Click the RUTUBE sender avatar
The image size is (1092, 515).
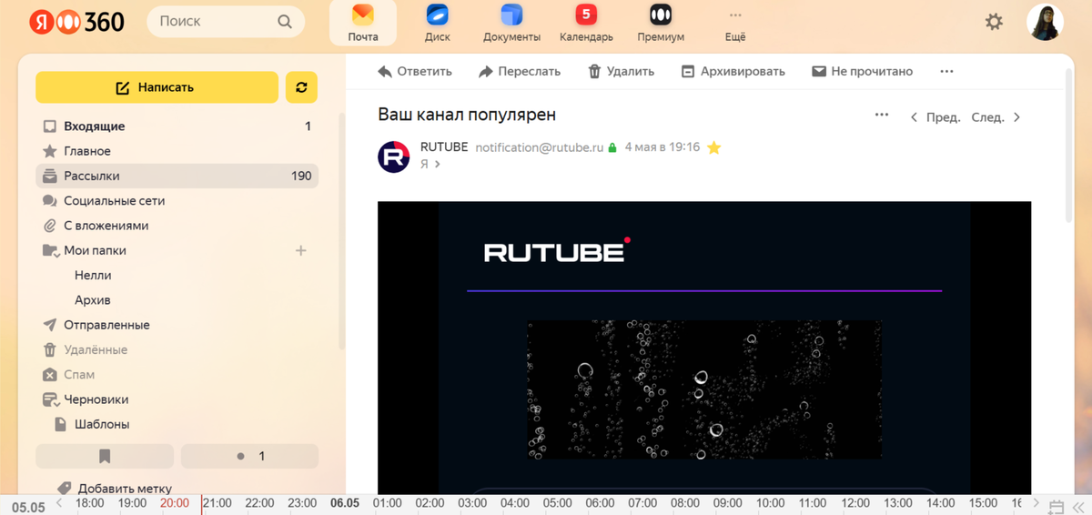pyautogui.click(x=393, y=157)
